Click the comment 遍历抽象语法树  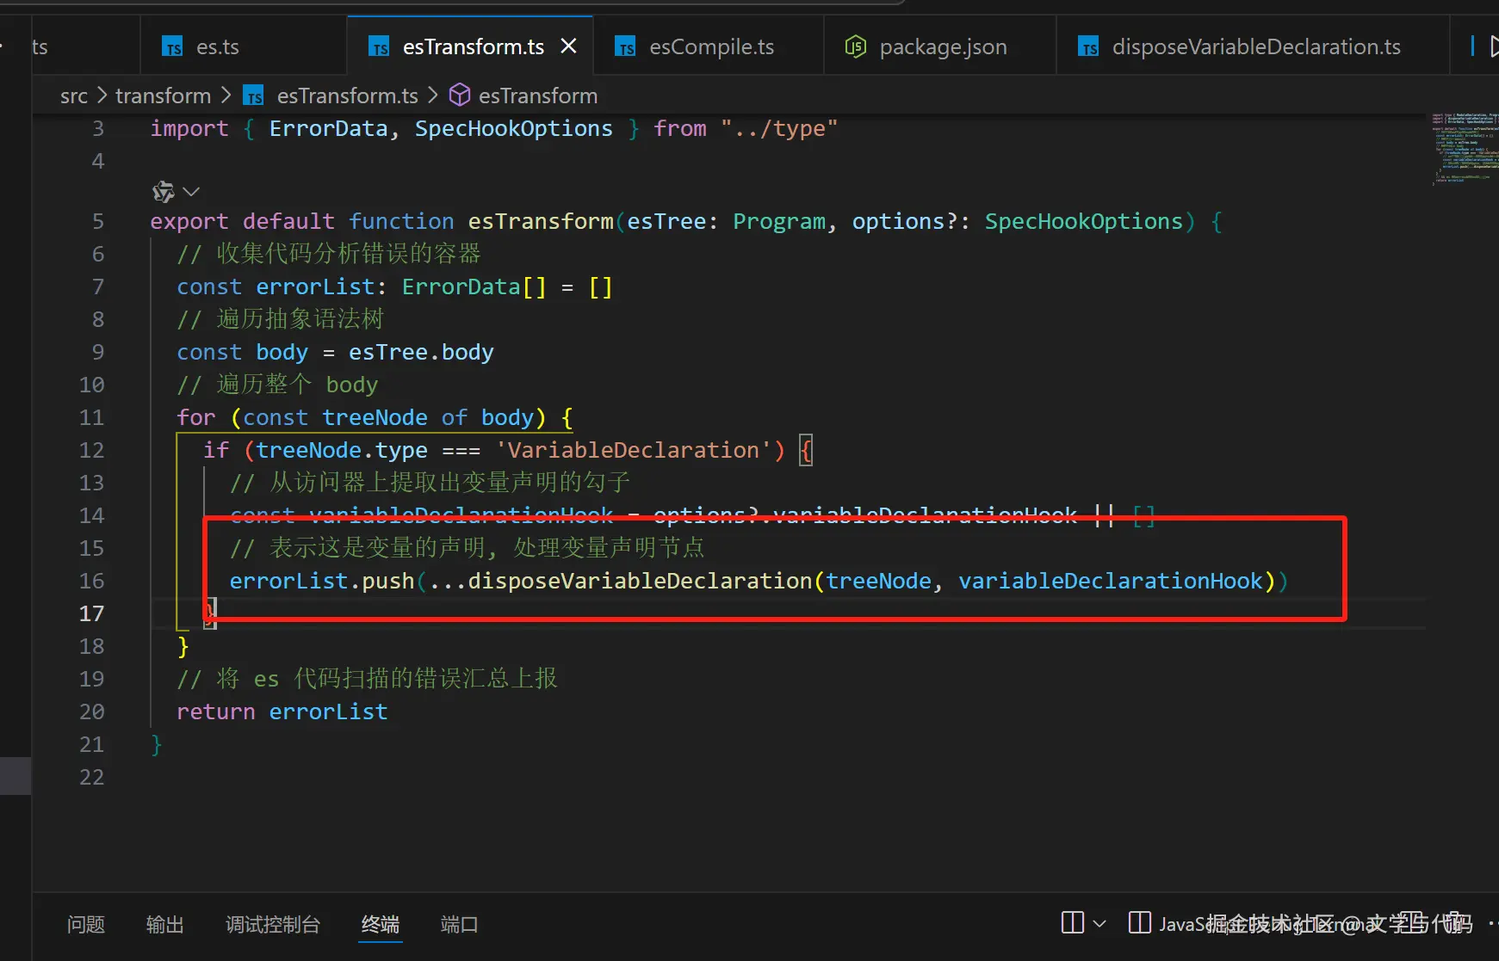tap(281, 319)
